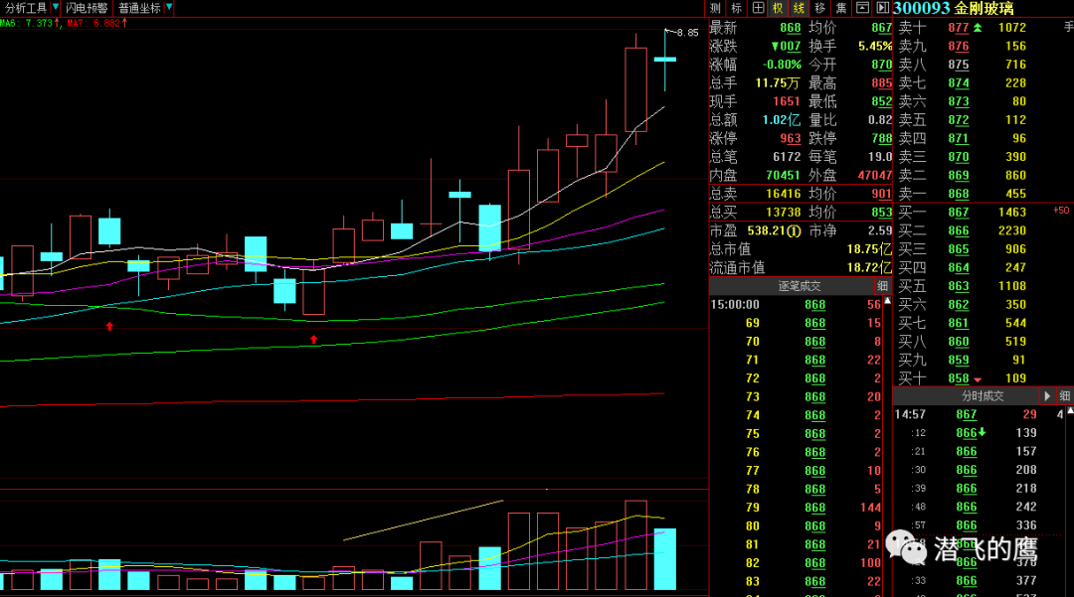Select the 逐笔成交 panel header
This screenshot has height=597, width=1074.
800,286
